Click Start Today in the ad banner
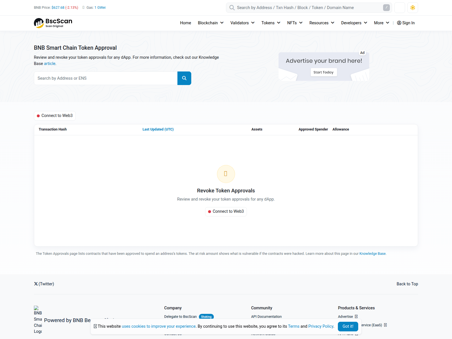Image resolution: width=452 pixels, height=339 pixels. 323,72
